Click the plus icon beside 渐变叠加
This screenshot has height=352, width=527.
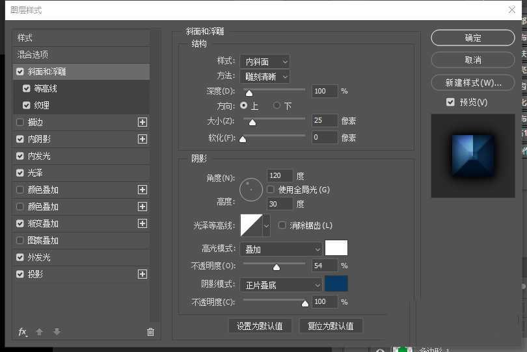click(142, 223)
